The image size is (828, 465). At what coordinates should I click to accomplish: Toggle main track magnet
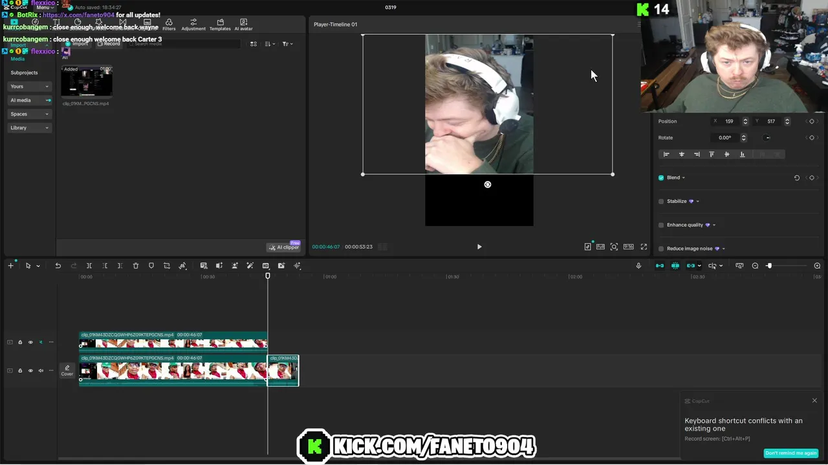tap(660, 265)
